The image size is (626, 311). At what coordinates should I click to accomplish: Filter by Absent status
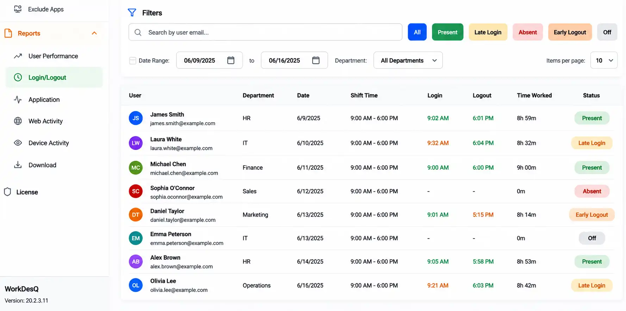(528, 32)
